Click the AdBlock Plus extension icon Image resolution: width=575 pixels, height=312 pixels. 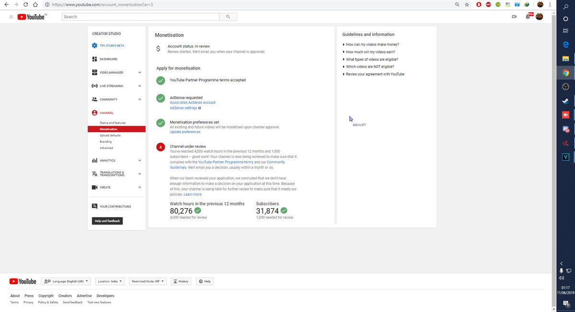[488, 4]
